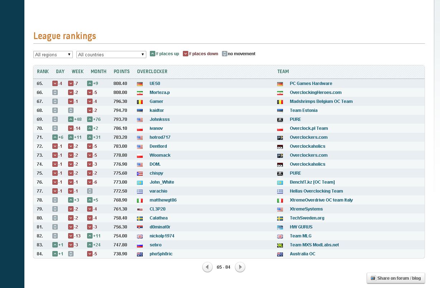Click the TEAM column header
The height and width of the screenshot is (288, 440).
(283, 71)
